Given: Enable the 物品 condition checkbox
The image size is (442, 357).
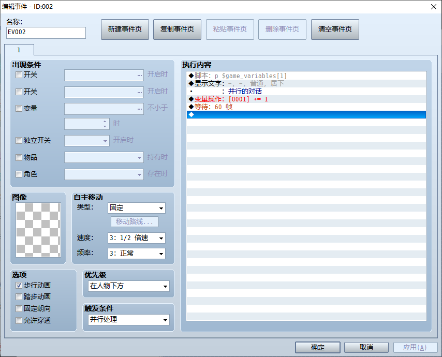Looking at the screenshot, I should click(19, 157).
